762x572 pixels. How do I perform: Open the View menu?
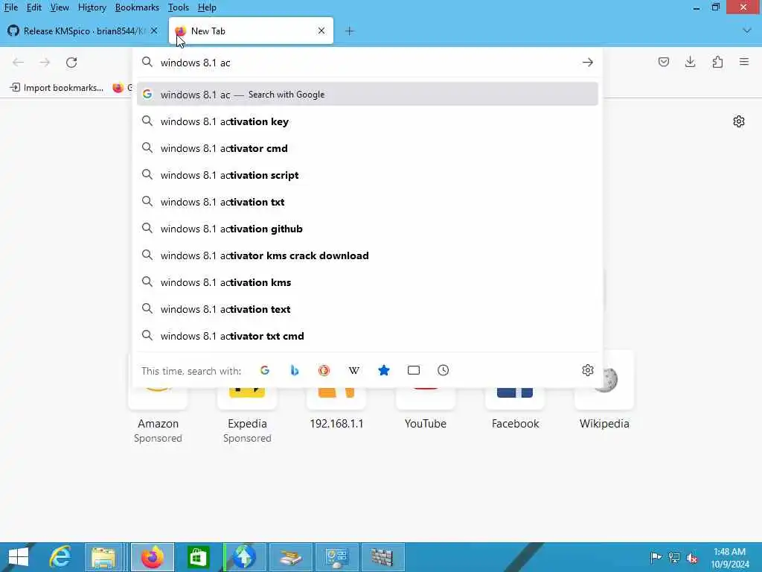pos(60,7)
